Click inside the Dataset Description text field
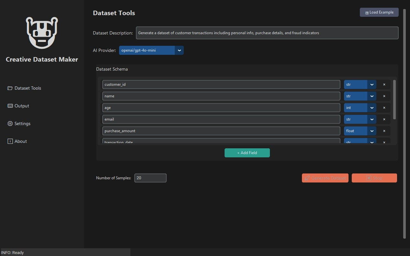Viewport: 410px width, 256px height. [267, 33]
